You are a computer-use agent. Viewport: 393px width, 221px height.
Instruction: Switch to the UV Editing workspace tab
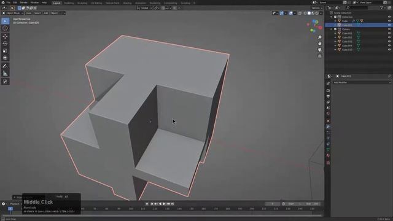pyautogui.click(x=96, y=3)
